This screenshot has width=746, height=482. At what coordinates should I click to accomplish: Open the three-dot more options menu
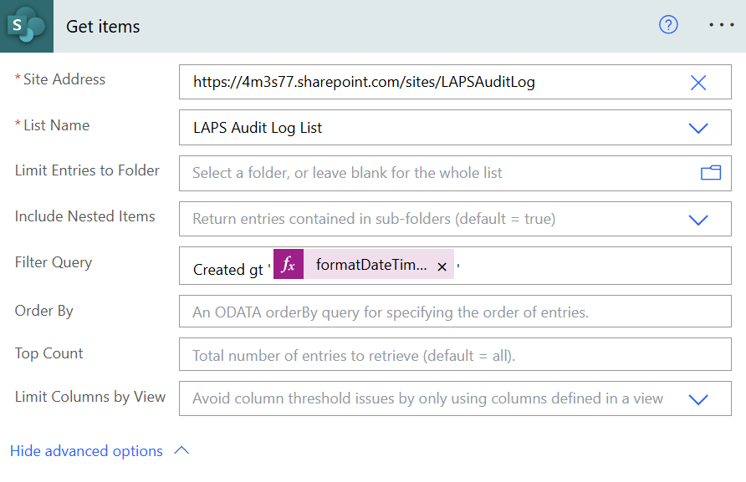(x=720, y=25)
